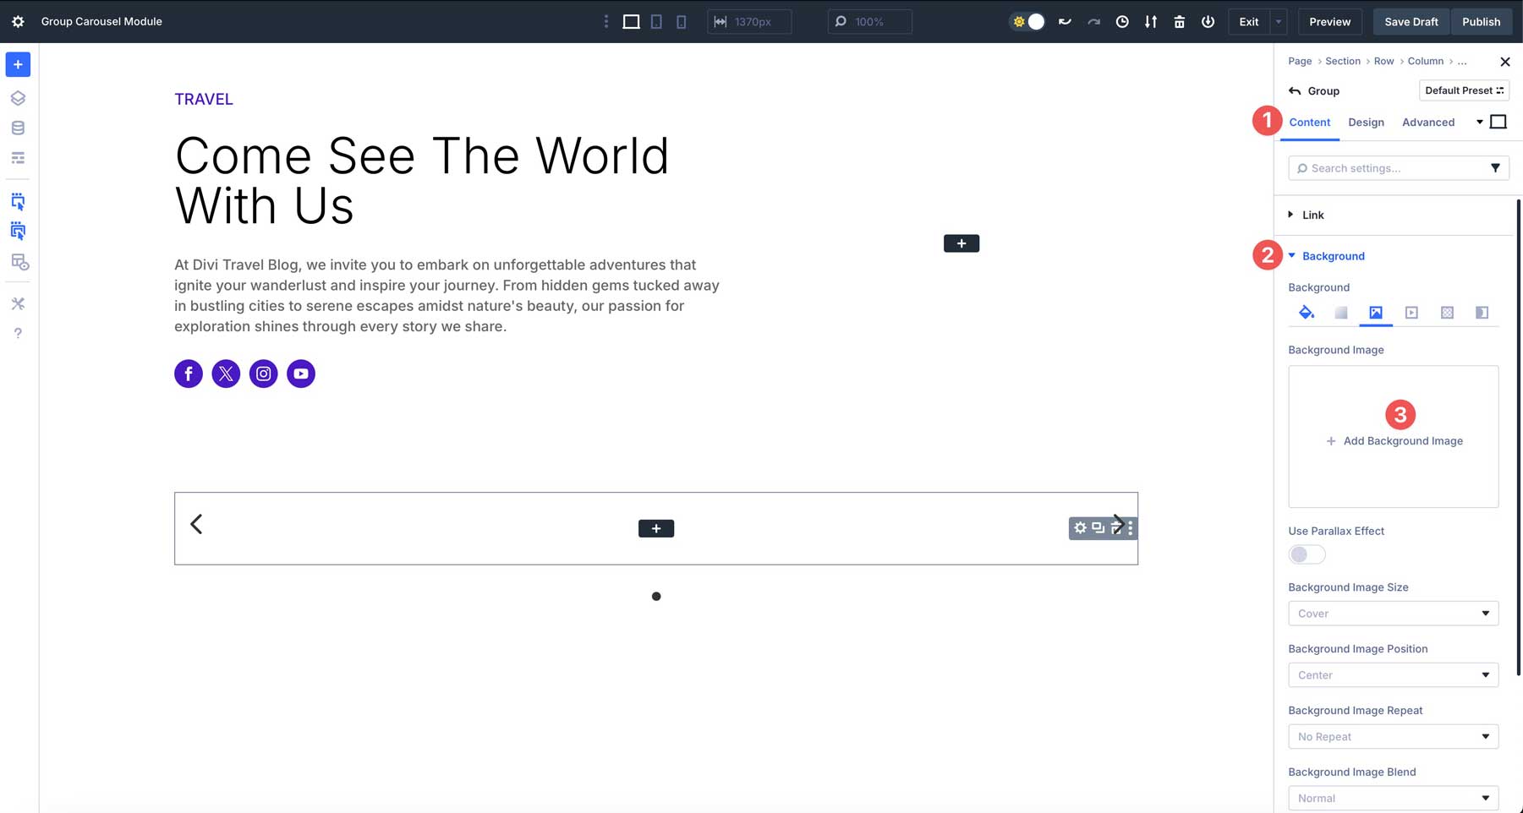
Task: Select the paint bucket color background icon
Action: pyautogui.click(x=1307, y=313)
